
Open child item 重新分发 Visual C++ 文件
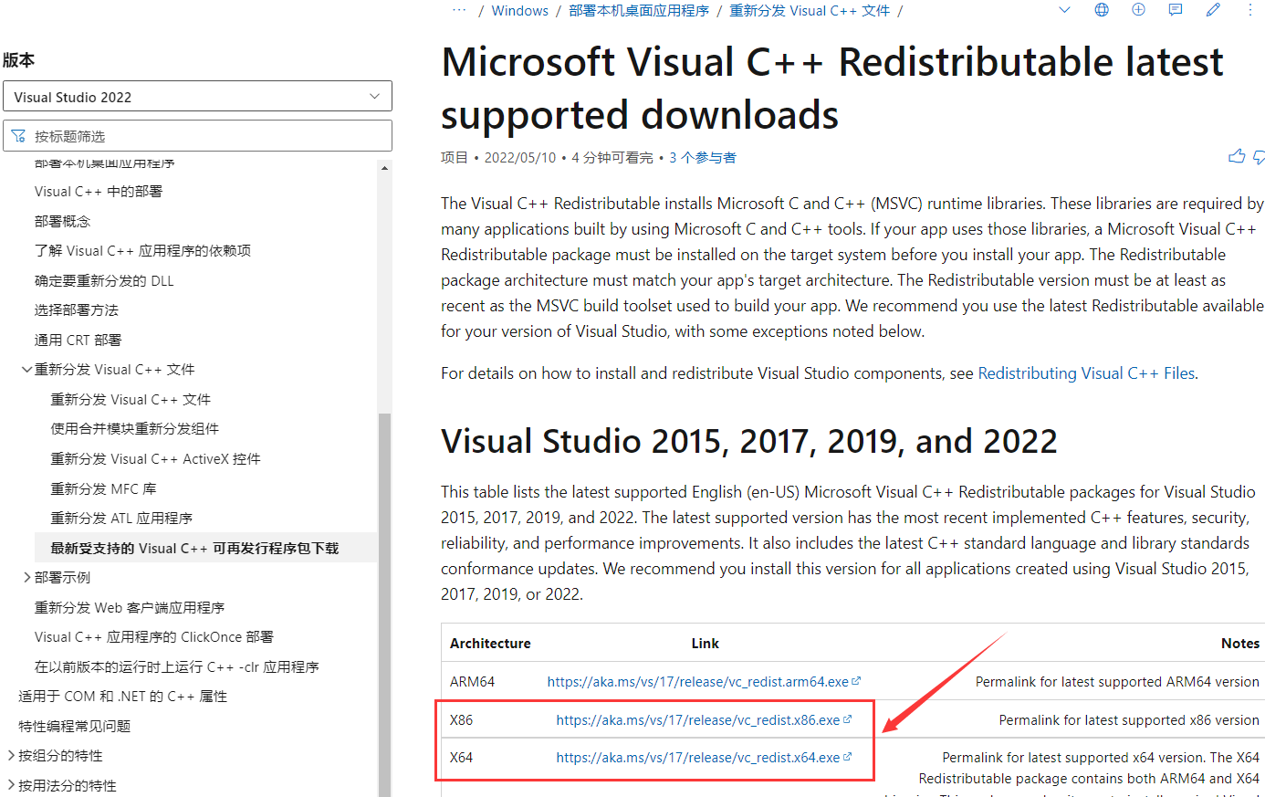[x=131, y=400]
